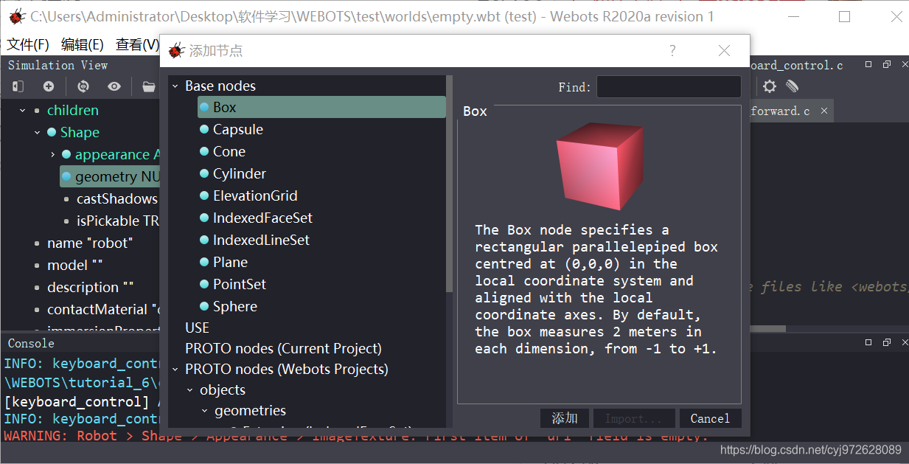The image size is (909, 464).
Task: Click the clean brush icon in editor toolbar
Action: [793, 87]
